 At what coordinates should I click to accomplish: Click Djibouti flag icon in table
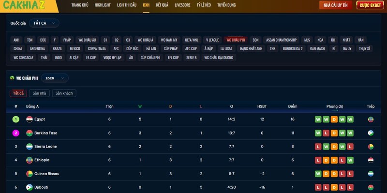coord(30,187)
